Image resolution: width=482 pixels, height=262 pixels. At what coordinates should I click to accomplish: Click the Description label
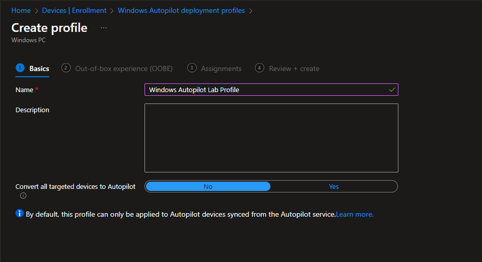click(x=33, y=110)
